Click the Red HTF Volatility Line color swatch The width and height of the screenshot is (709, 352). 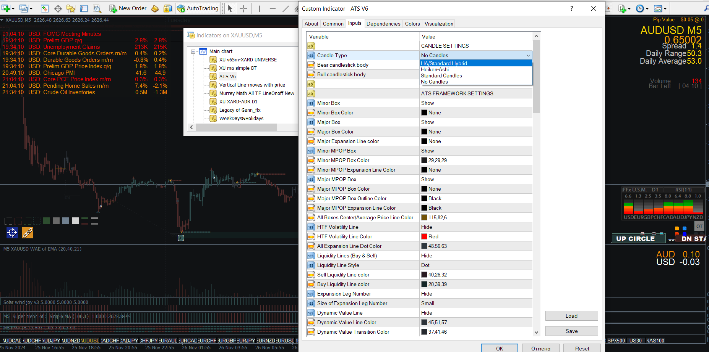424,236
